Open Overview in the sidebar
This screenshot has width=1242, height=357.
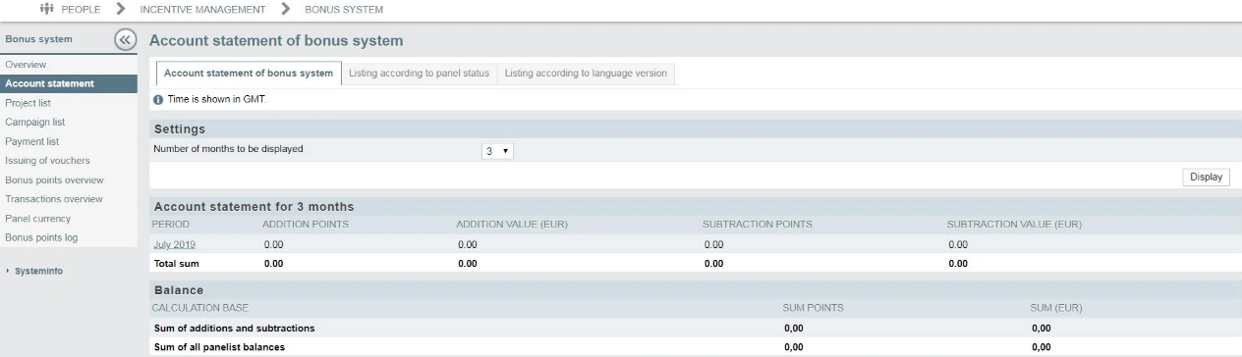(26, 65)
